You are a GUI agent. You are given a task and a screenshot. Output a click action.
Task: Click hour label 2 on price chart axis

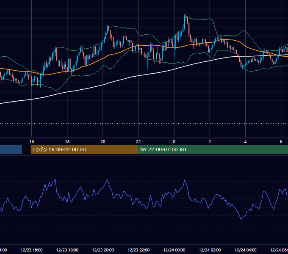pos(210,142)
